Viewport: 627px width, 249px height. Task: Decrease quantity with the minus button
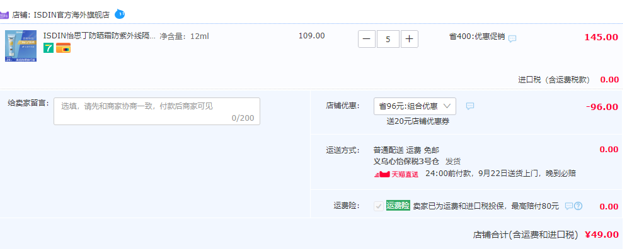tap(367, 39)
